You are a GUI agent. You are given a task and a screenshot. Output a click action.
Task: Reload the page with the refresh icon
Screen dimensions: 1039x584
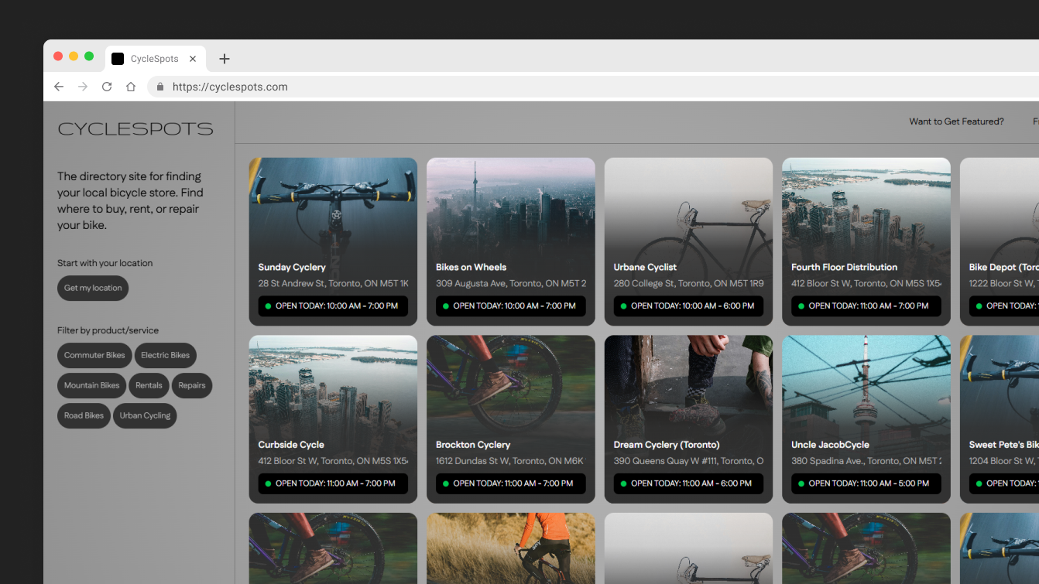pos(107,87)
